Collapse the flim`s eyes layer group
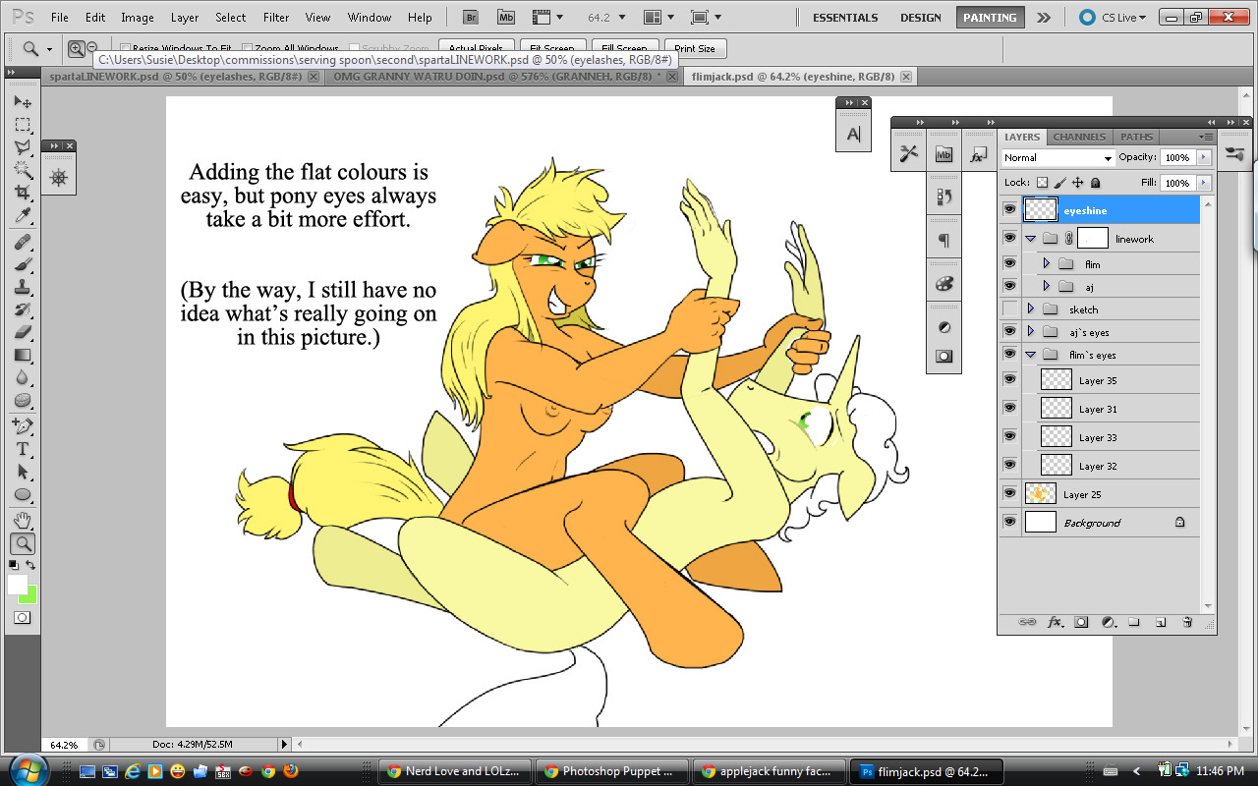This screenshot has width=1258, height=786. tap(1030, 355)
